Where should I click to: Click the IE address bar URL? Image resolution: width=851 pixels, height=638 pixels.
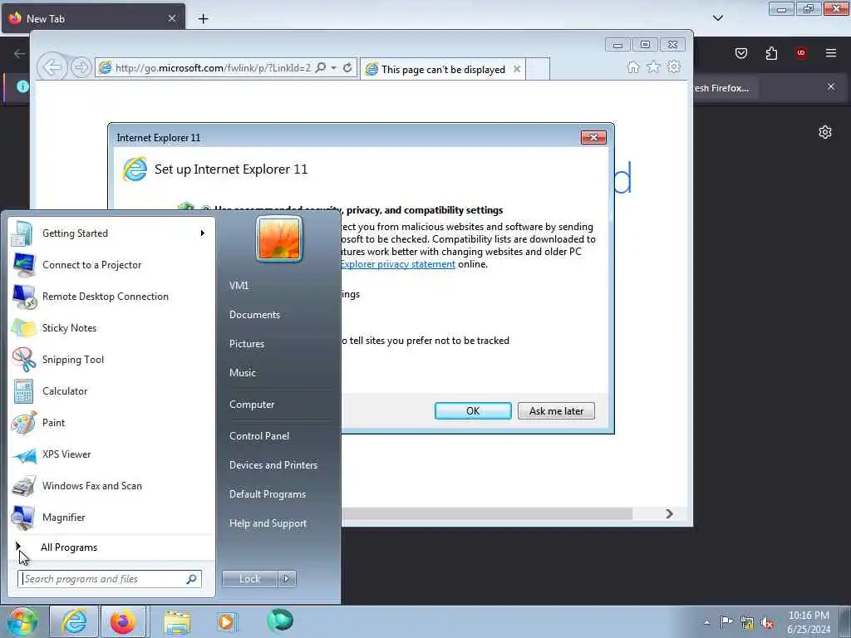pos(213,68)
